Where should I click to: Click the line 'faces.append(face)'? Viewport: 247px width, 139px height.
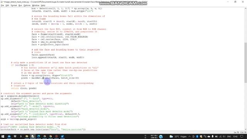point(43,55)
